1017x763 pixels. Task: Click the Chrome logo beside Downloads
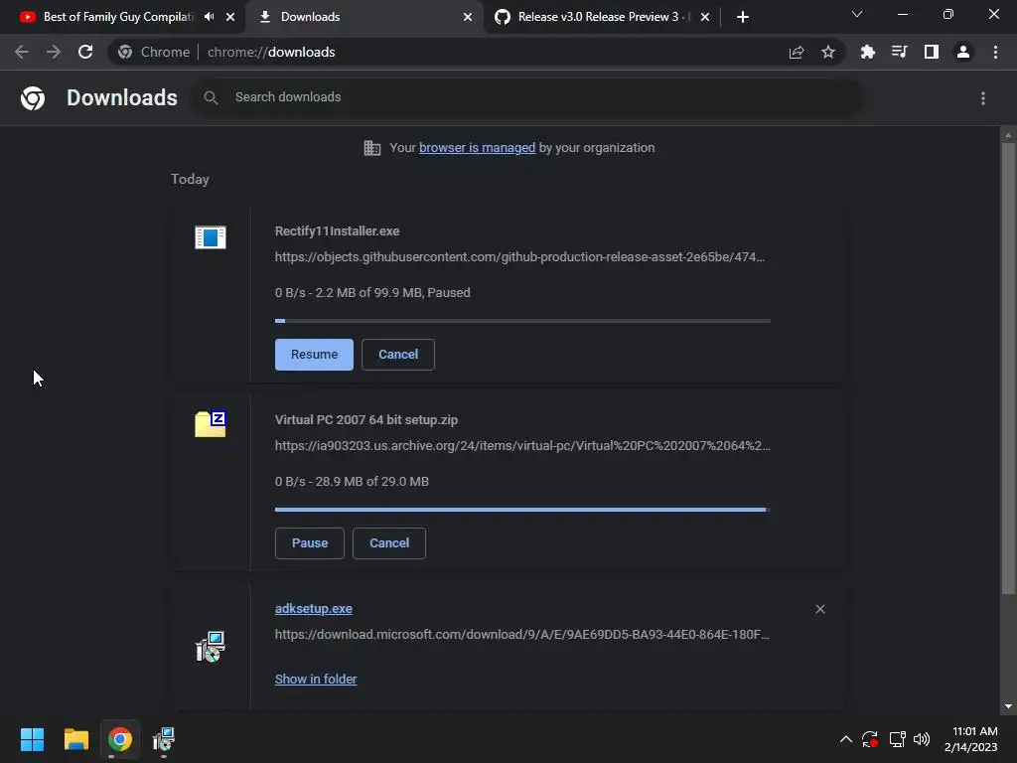click(x=33, y=98)
